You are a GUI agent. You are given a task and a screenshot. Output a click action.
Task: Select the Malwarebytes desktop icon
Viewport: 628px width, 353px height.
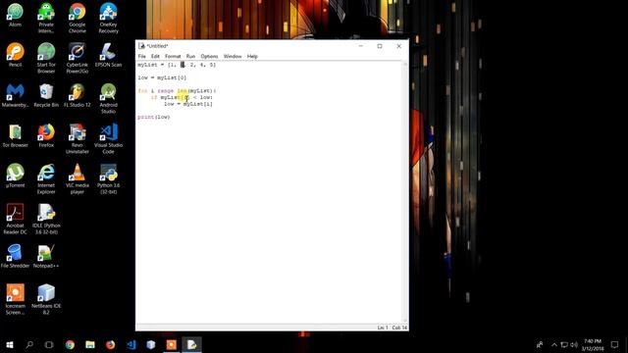16,95
